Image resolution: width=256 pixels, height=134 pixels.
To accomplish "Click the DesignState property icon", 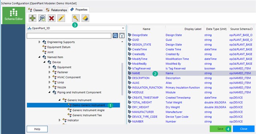I will 129,35.
